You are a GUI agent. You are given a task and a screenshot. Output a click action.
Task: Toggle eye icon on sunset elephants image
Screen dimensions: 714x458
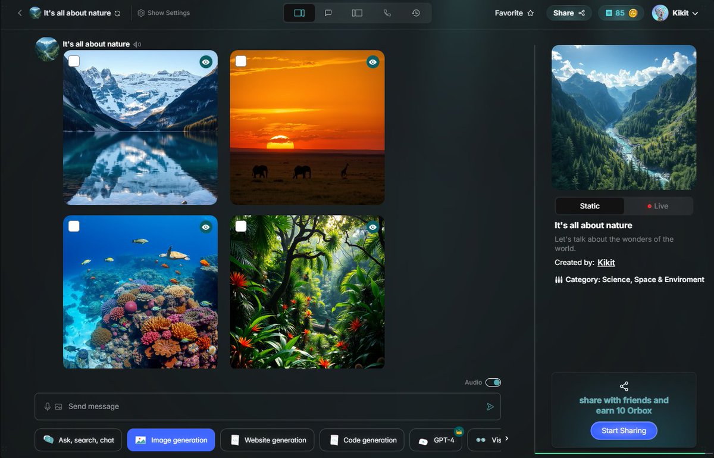coord(372,61)
